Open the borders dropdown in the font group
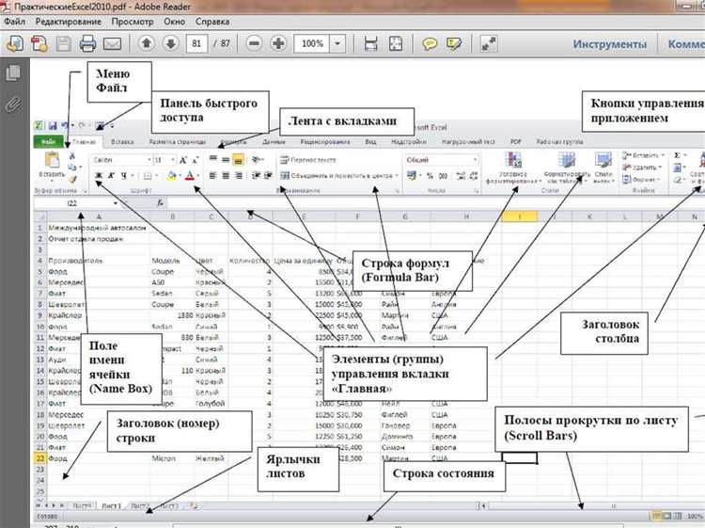The image size is (705, 528). [156, 176]
